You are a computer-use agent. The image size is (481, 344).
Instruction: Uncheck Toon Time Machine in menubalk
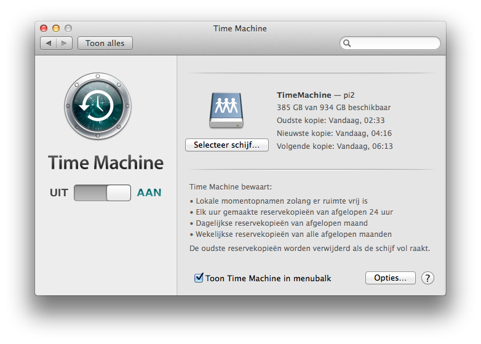coord(199,278)
